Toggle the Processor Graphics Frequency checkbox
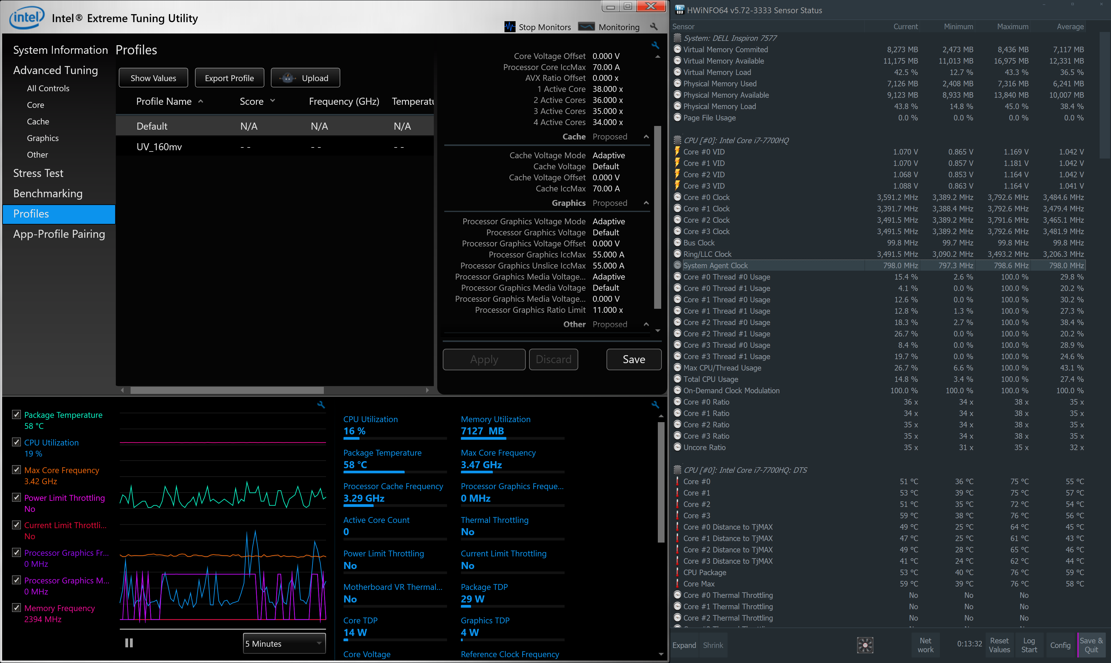The image size is (1111, 663). point(17,552)
